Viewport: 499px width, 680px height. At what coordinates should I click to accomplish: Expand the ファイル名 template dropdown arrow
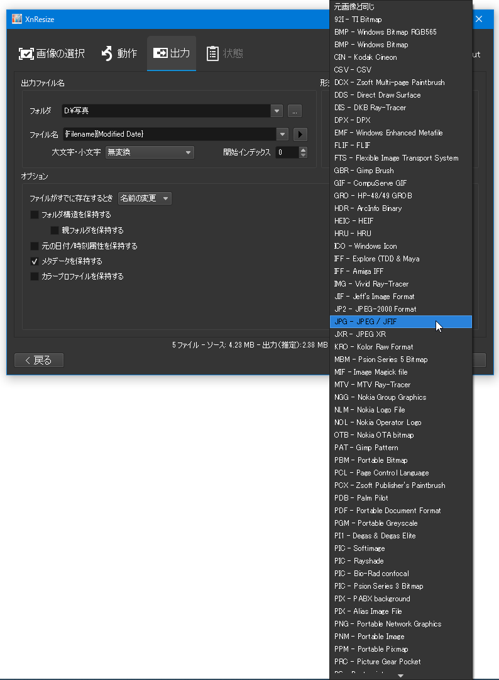pos(283,135)
